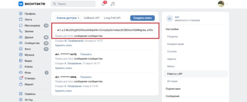Click the Видео sidebar icon
This screenshot has width=247, height=102.
click(21, 61)
